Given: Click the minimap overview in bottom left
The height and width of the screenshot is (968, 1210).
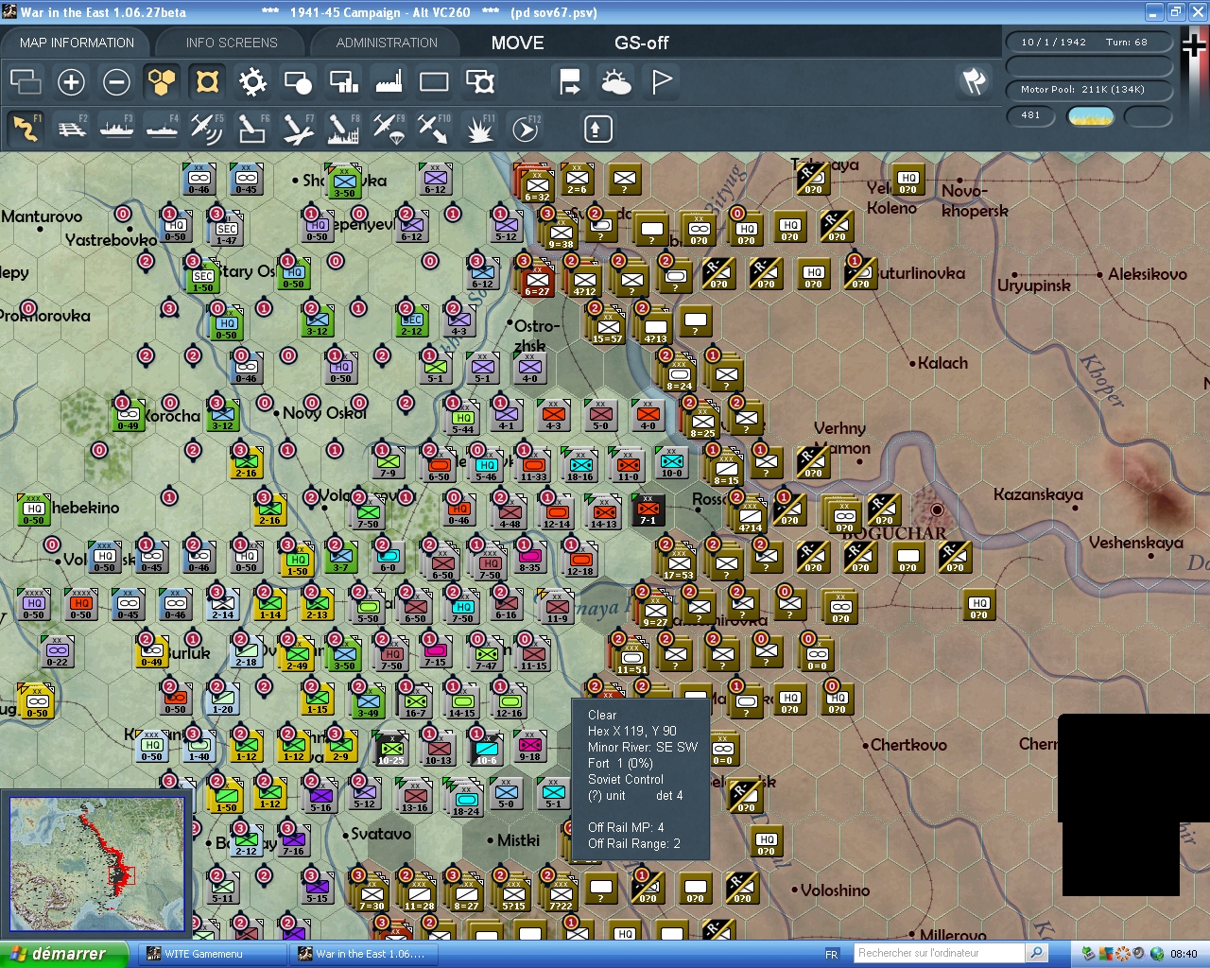Looking at the screenshot, I should coord(97,863).
